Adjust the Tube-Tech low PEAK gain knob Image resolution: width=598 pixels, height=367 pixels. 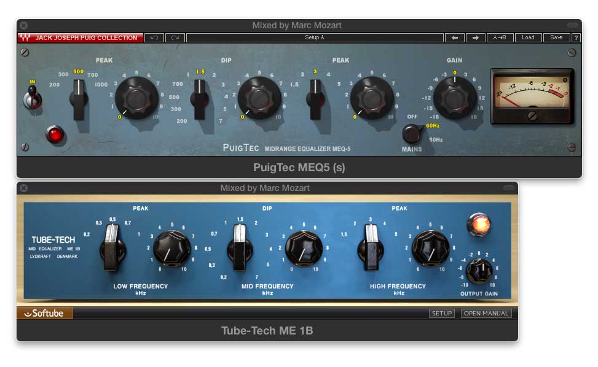[x=171, y=249]
